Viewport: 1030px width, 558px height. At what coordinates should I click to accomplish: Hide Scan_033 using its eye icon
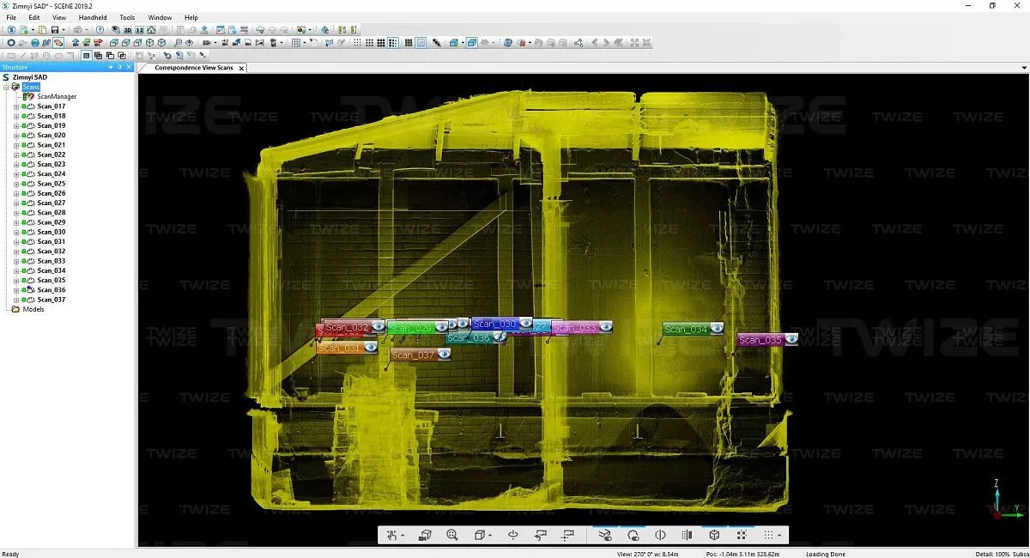pyautogui.click(x=605, y=327)
